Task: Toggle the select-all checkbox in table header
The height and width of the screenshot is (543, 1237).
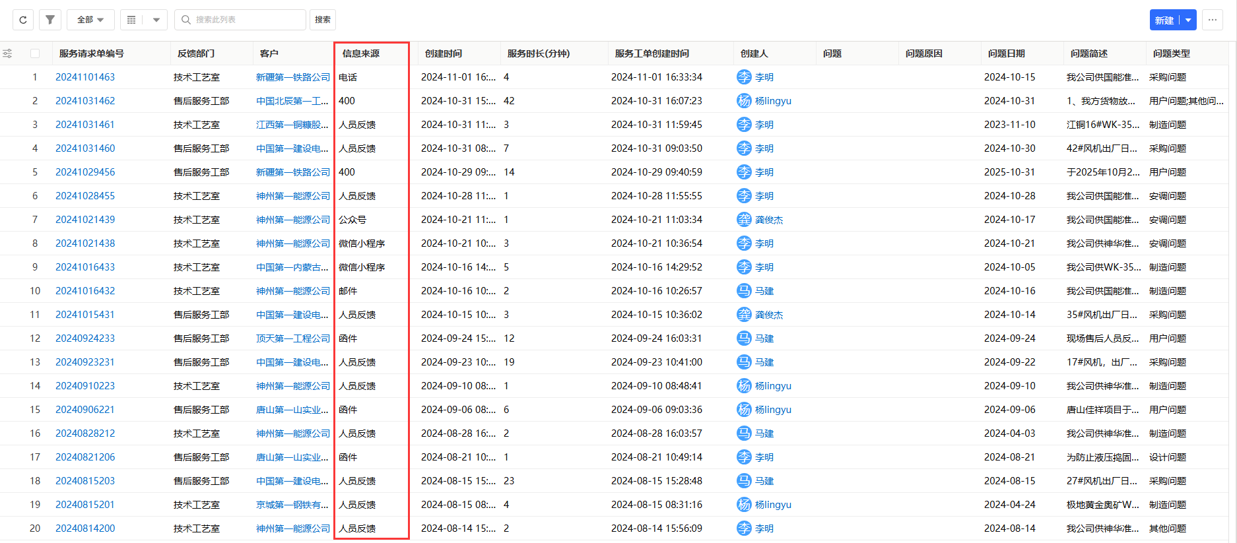Action: coord(35,53)
